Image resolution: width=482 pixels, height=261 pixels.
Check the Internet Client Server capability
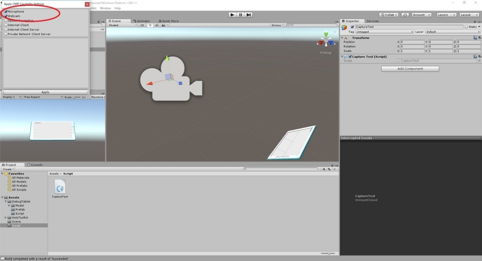(6, 30)
